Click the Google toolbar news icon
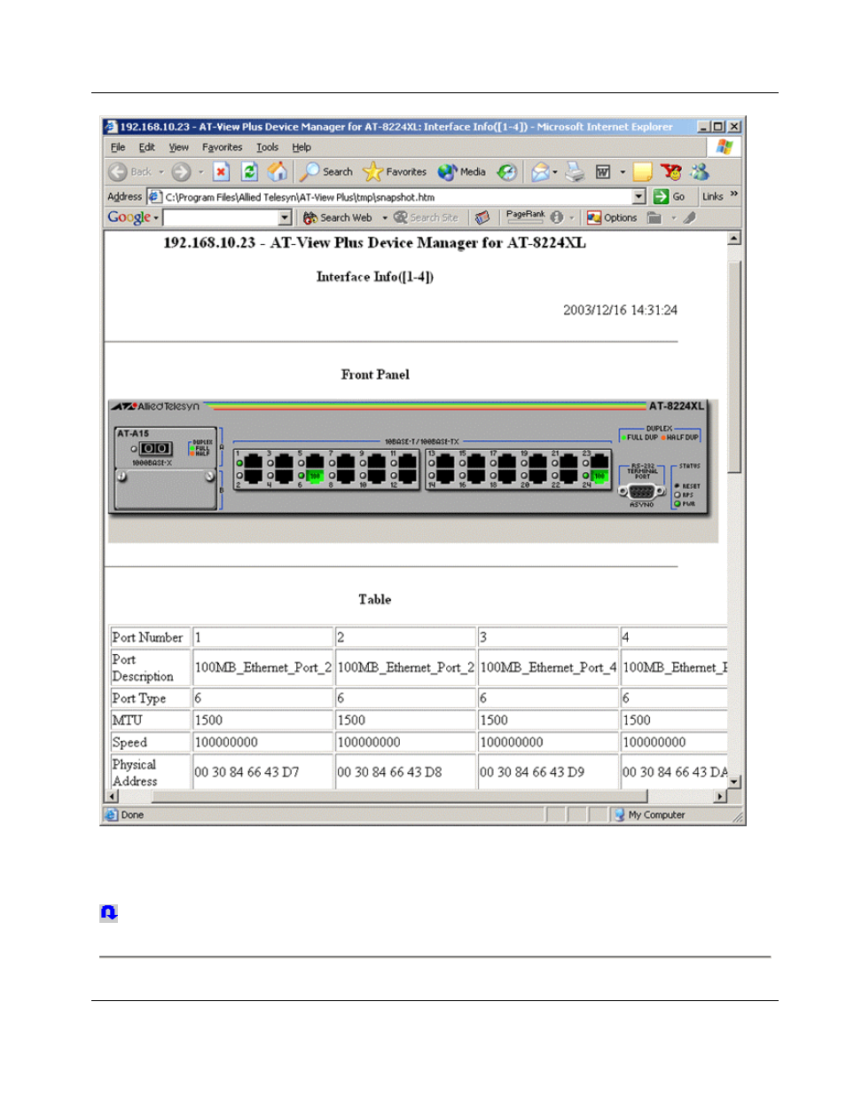Screen dimensions: 846x1096 [x=482, y=217]
